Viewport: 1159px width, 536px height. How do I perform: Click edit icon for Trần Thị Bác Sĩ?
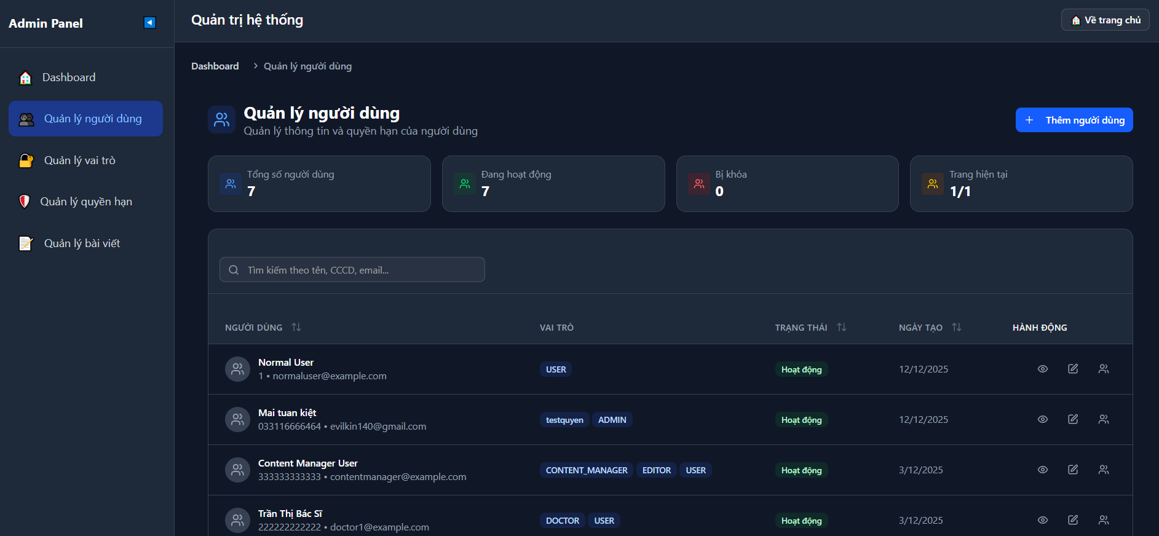pyautogui.click(x=1073, y=520)
